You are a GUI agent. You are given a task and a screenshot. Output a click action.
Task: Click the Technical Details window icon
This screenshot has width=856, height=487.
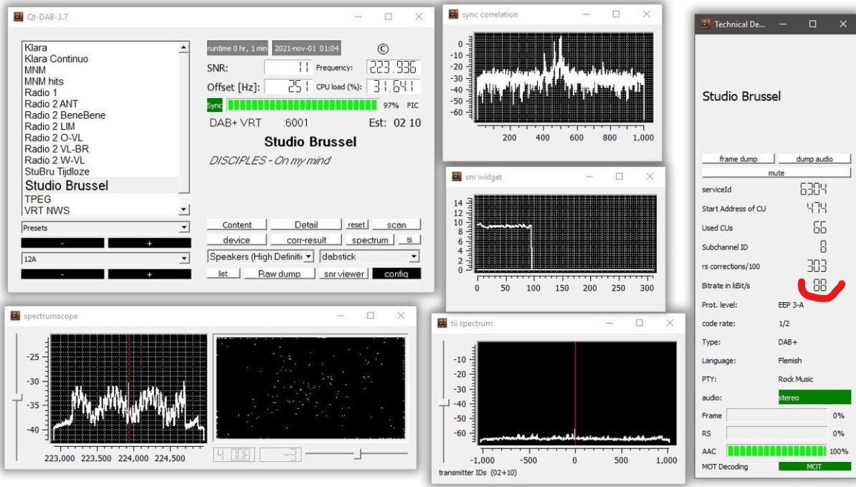point(706,24)
